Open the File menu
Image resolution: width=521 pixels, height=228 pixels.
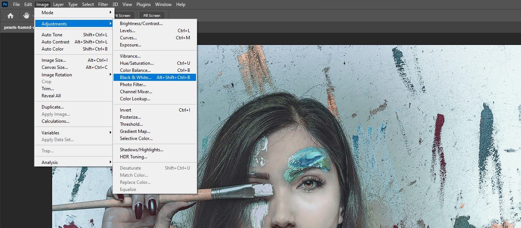(x=16, y=4)
